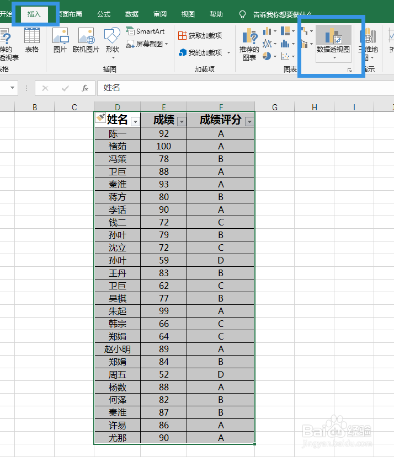Select name cell 吴棋

118,298
